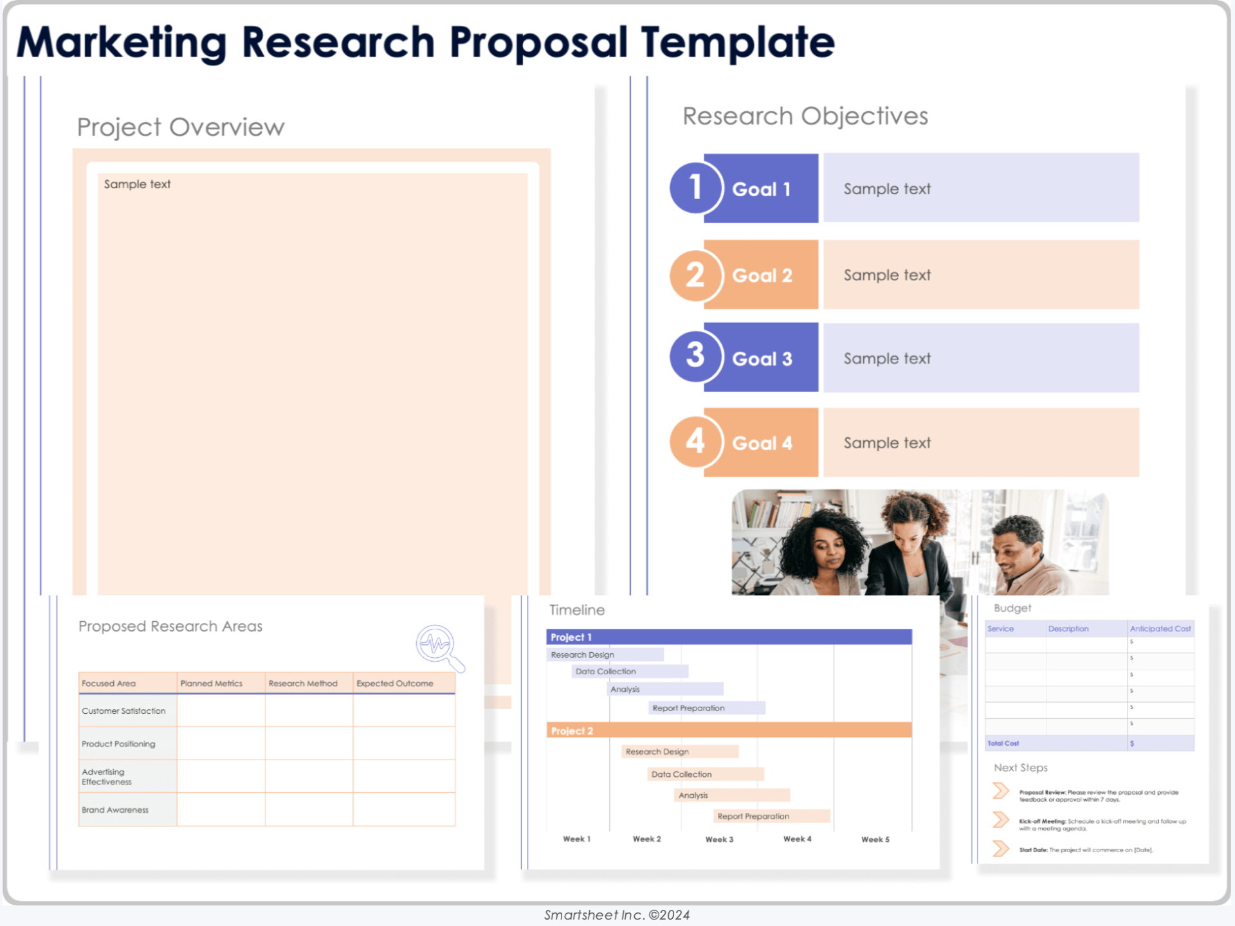Click the Budget heading

click(x=1012, y=608)
